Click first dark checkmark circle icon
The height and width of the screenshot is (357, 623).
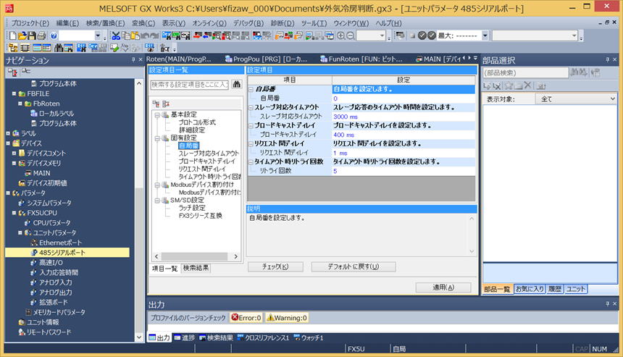coord(422,35)
